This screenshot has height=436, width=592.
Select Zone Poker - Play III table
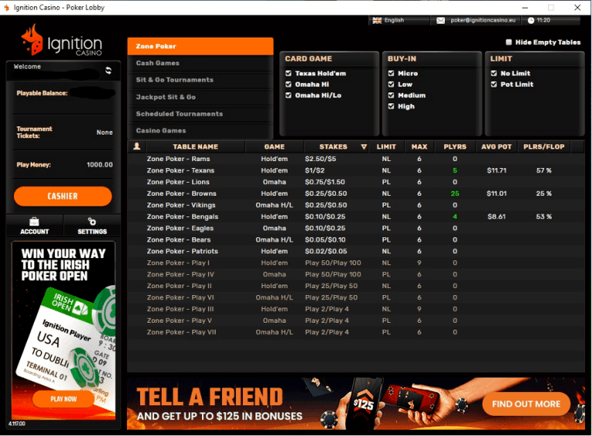coord(355,309)
